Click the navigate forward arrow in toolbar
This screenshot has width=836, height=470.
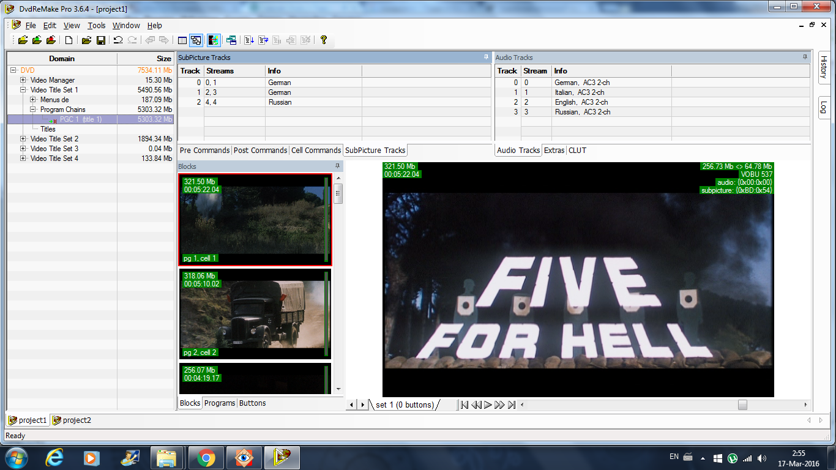(x=164, y=40)
